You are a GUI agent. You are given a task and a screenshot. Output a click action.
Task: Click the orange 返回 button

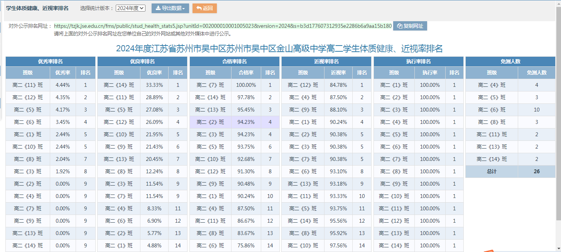click(x=204, y=8)
